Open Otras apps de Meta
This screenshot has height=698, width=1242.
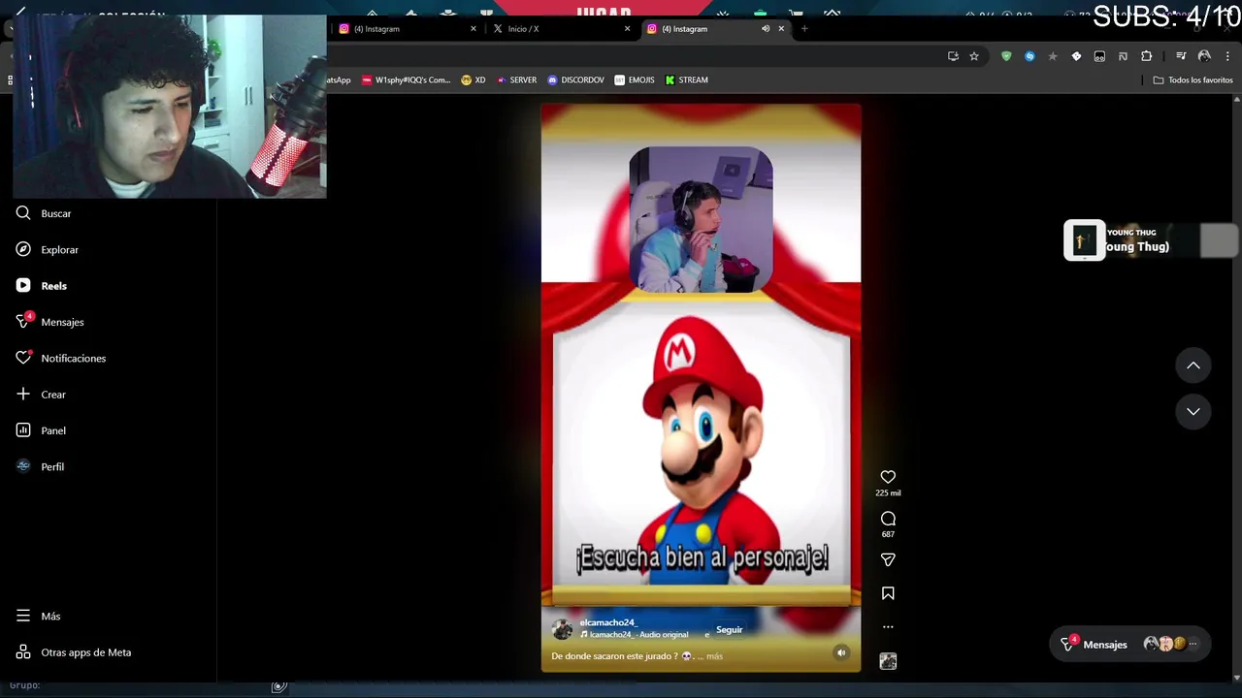pos(74,652)
